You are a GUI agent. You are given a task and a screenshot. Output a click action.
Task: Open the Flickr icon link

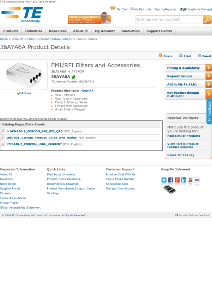click(x=197, y=180)
